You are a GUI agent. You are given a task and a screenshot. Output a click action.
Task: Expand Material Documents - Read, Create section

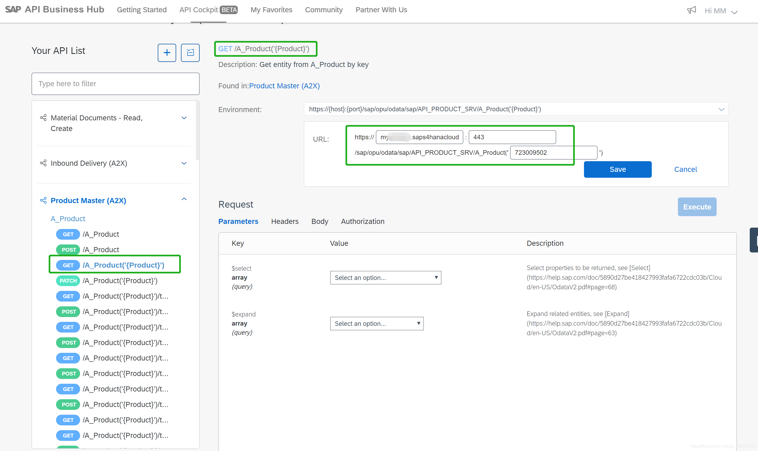click(184, 118)
